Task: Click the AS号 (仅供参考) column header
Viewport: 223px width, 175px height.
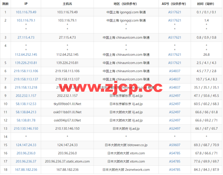Action: click(x=175, y=4)
